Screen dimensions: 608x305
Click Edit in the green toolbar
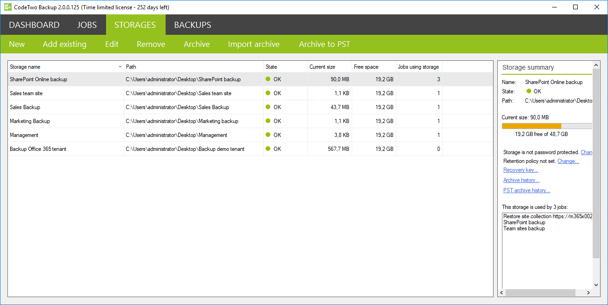tap(112, 44)
